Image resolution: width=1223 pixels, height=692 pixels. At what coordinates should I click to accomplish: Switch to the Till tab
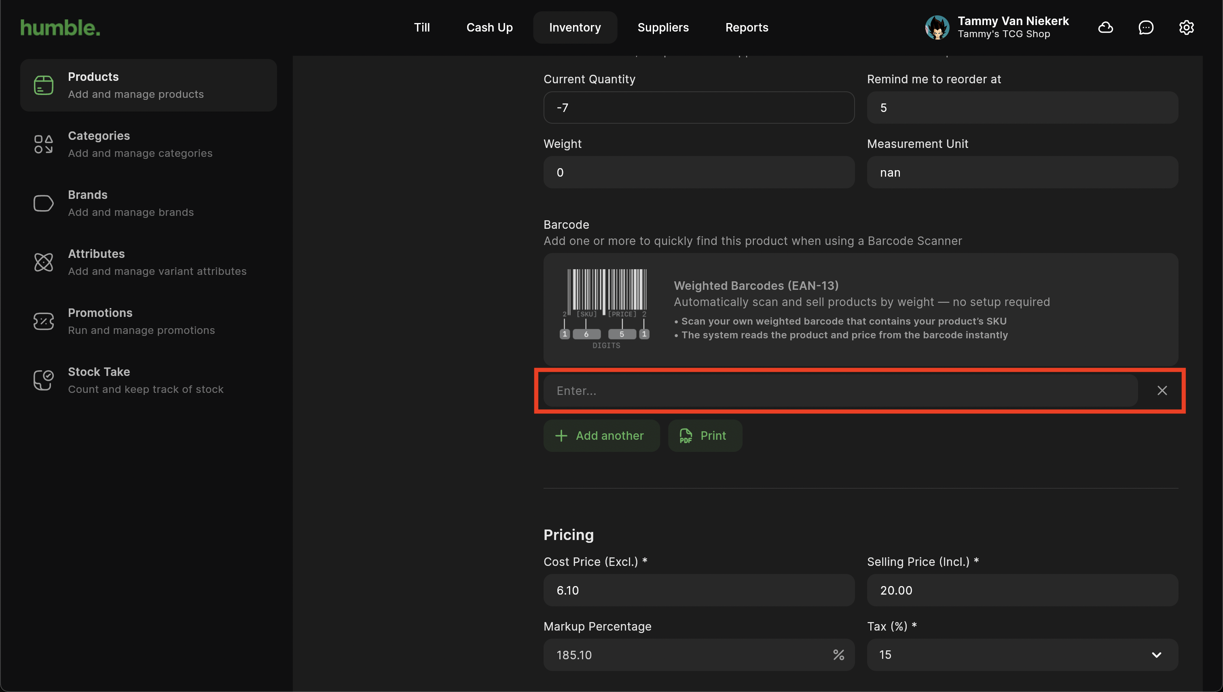(x=421, y=27)
